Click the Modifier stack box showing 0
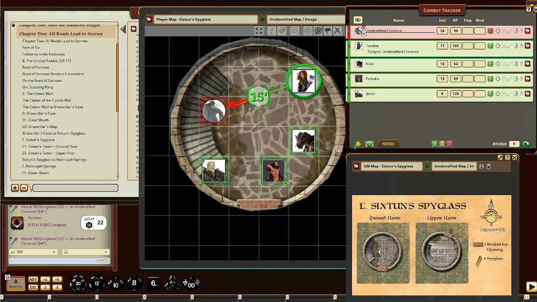537x302 pixels. 16,284
